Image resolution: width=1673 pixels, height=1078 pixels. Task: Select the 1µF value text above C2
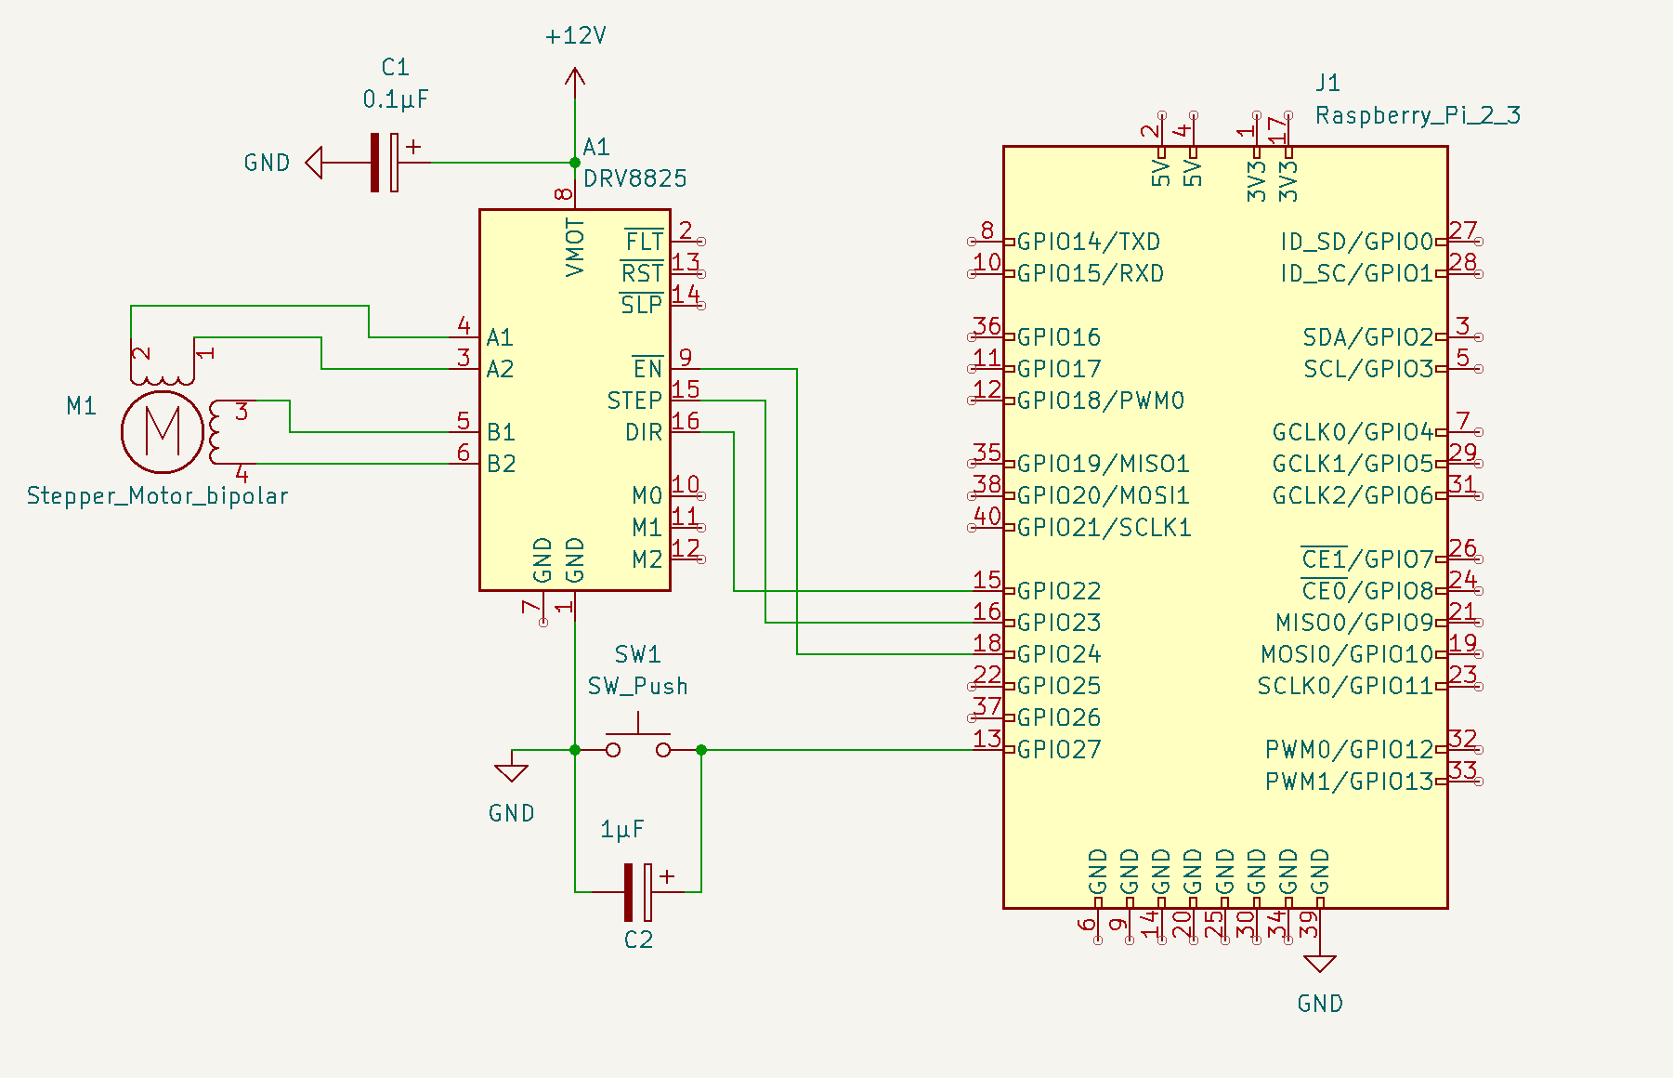pos(621,830)
